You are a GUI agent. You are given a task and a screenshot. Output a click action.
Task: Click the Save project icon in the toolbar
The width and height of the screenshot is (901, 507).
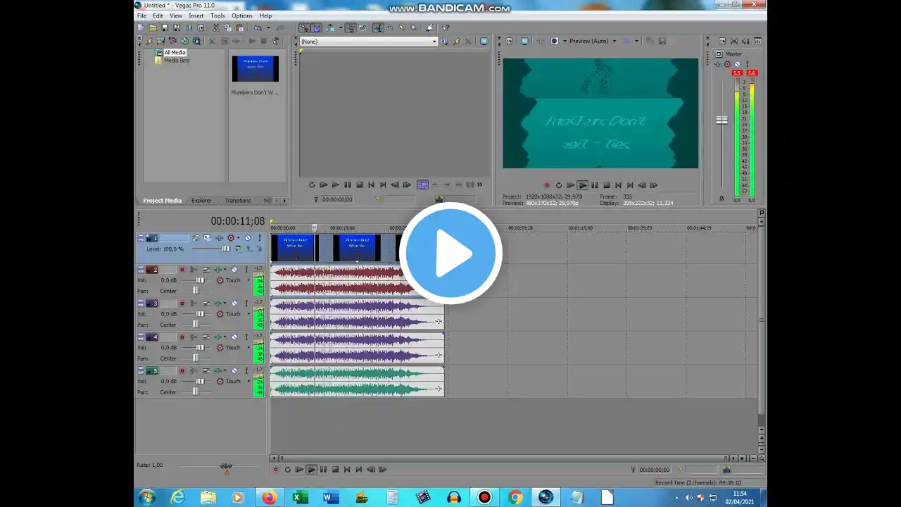coord(165,28)
